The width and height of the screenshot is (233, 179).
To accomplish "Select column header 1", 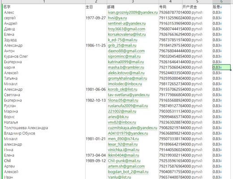I will coord(44,2).
